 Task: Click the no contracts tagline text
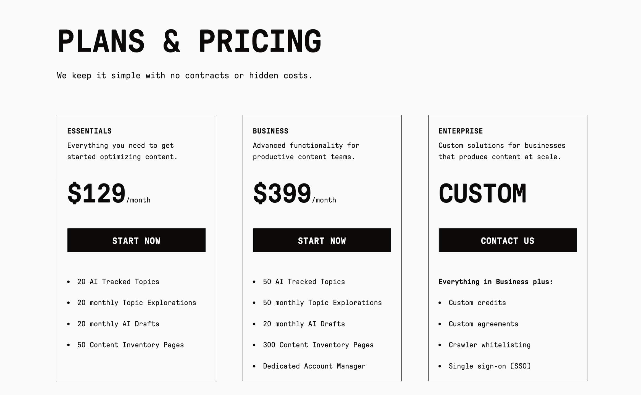(x=184, y=75)
